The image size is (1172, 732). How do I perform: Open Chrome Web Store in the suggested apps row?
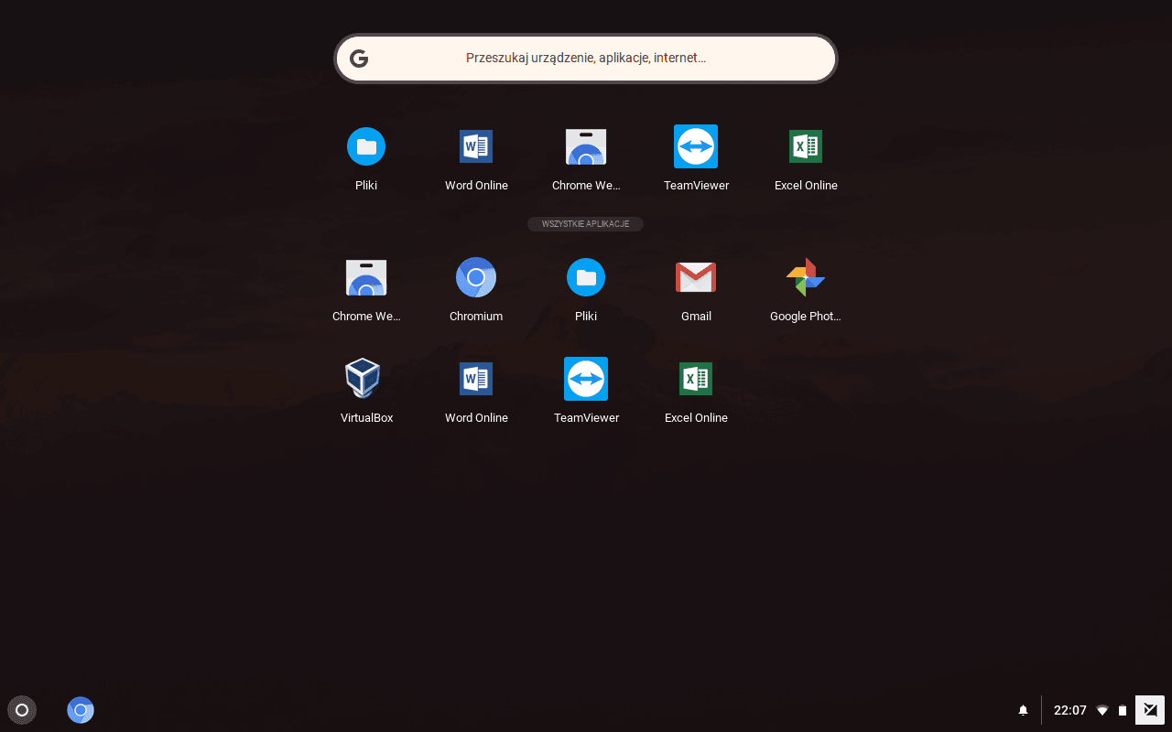[586, 146]
